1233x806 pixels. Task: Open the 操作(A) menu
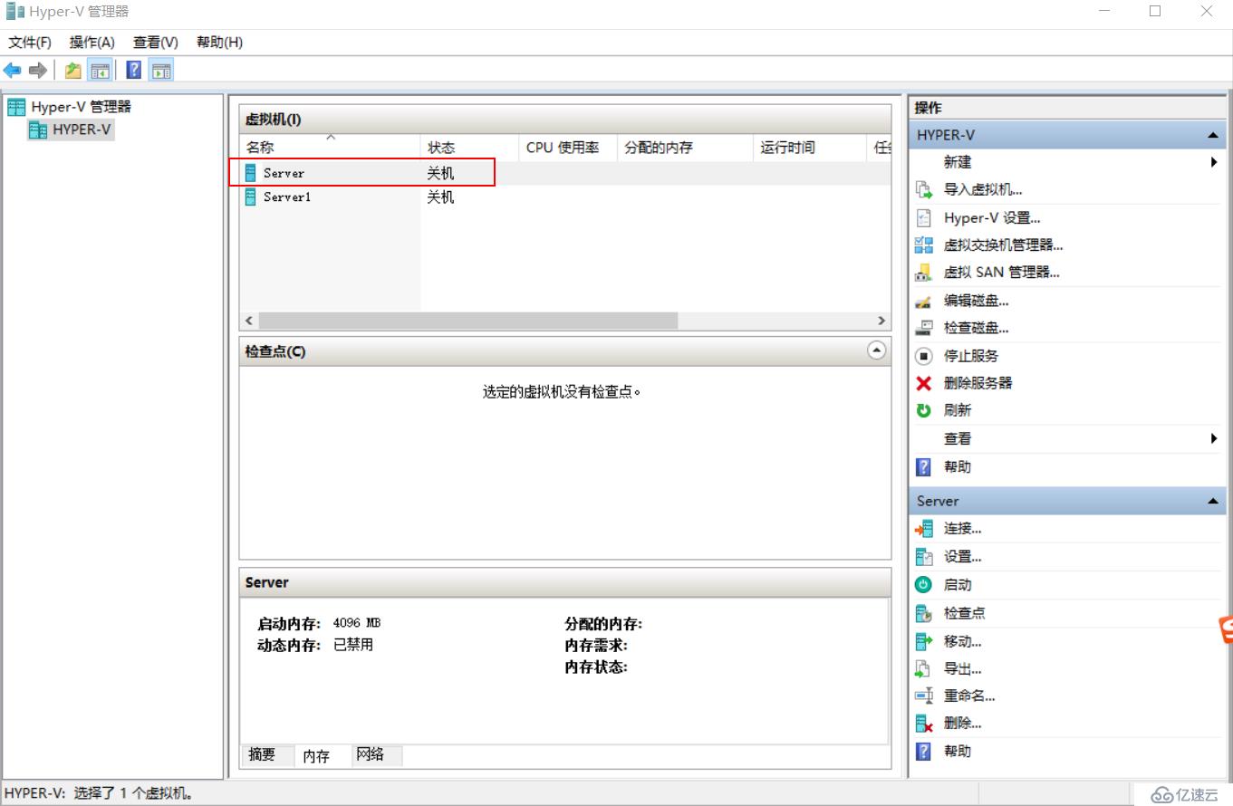pyautogui.click(x=92, y=43)
